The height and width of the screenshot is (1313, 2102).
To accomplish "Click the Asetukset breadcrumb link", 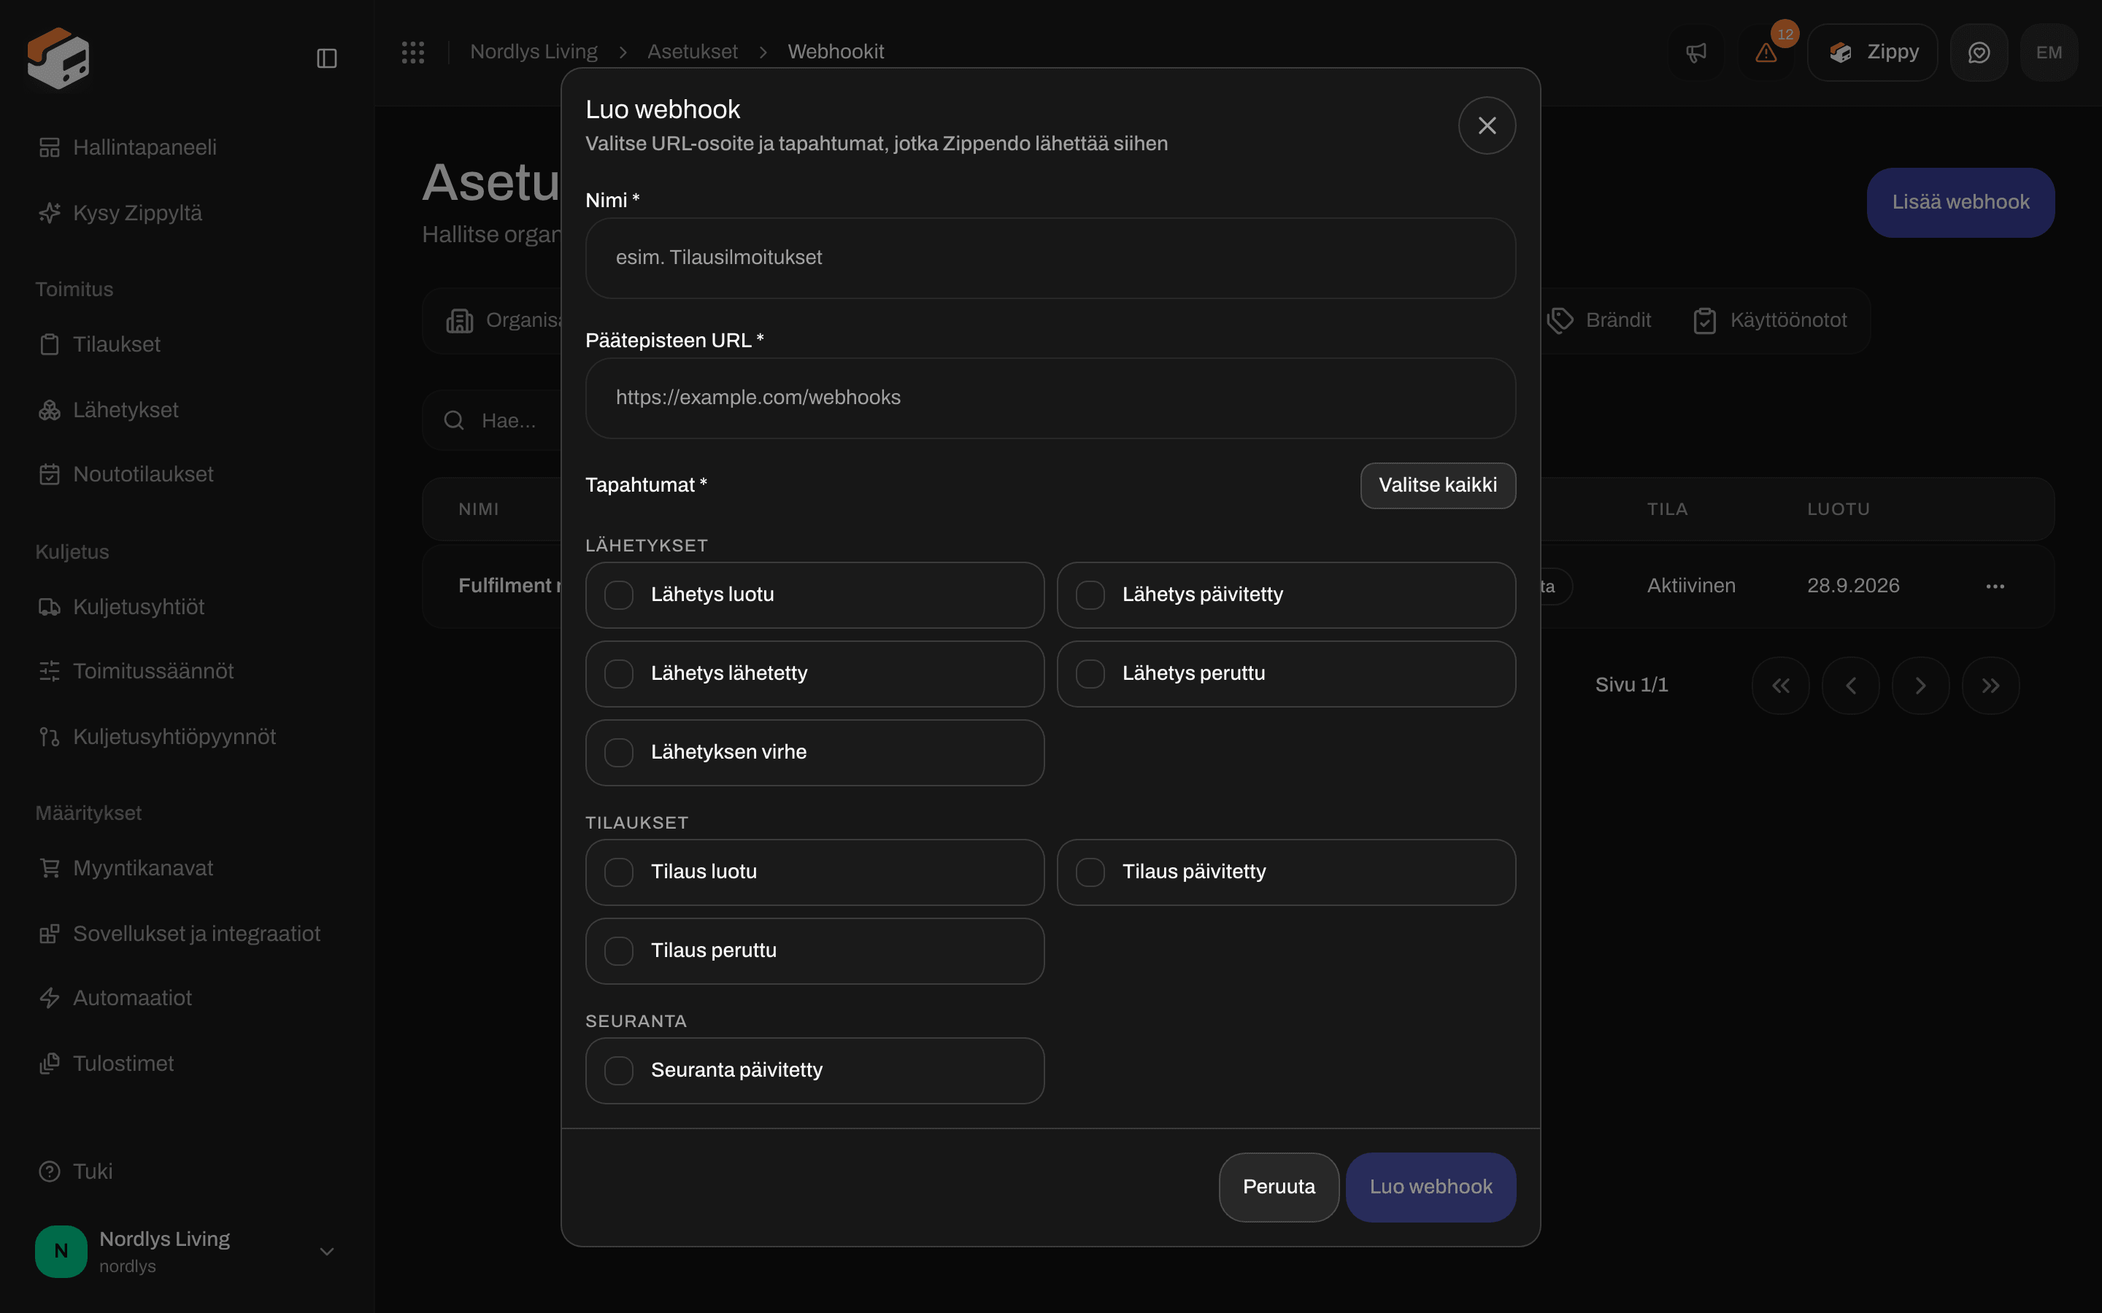I will tap(692, 52).
